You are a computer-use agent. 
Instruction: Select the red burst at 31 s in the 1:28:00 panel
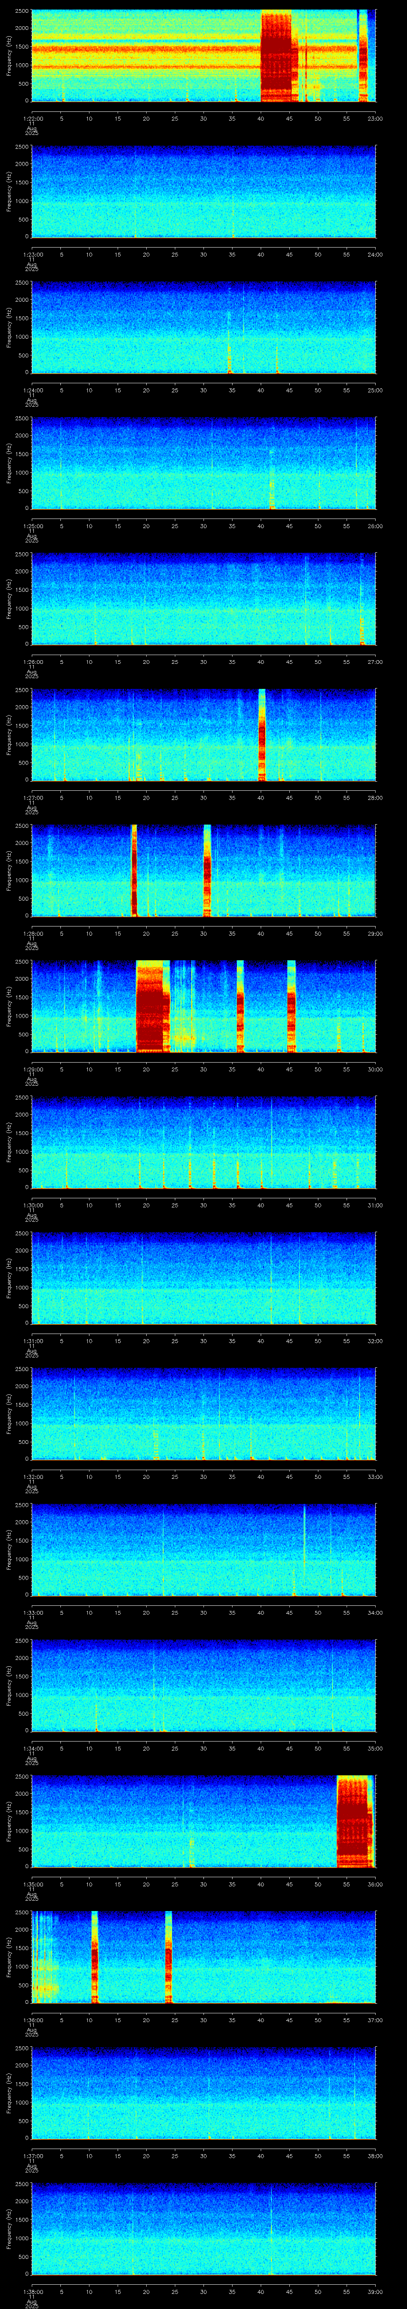pyautogui.click(x=207, y=870)
